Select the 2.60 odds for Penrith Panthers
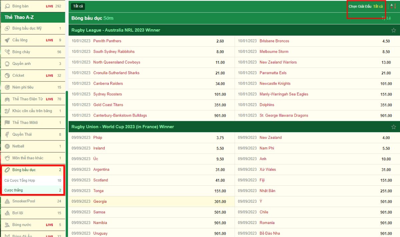This screenshot has height=237, width=400. 220,41
